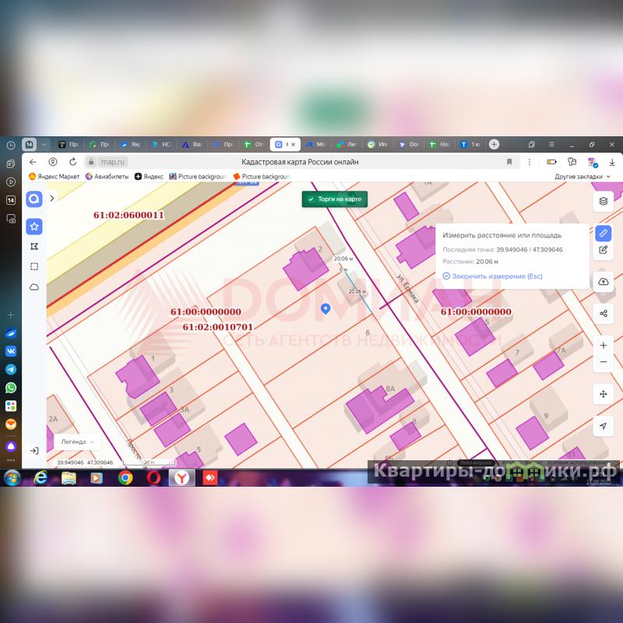Expand the left sidebar chevron
This screenshot has height=623, width=623.
(52, 199)
